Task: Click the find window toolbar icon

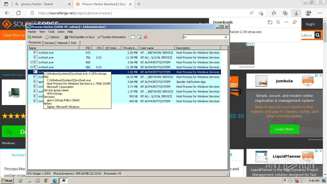Action: coord(133,37)
